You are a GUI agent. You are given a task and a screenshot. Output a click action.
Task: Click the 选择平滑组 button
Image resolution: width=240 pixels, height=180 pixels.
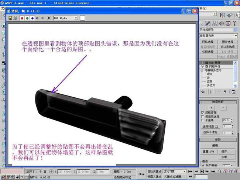tap(210, 132)
